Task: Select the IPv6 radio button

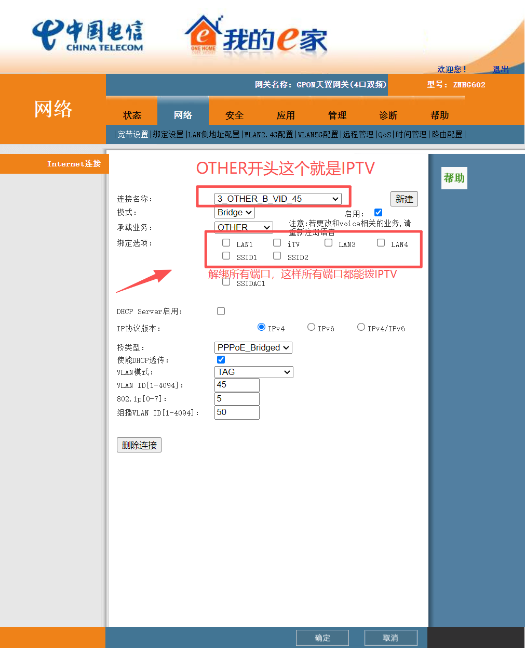Action: click(x=311, y=327)
